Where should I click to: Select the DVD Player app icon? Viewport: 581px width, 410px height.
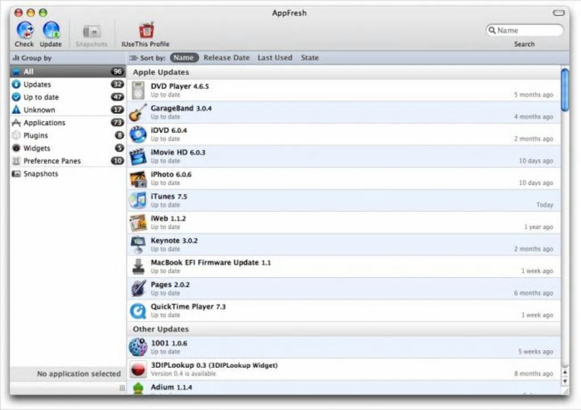tap(138, 91)
